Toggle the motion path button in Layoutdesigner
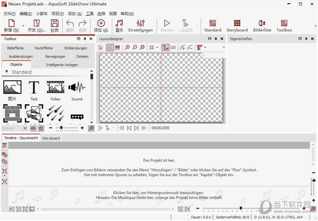This screenshot has width=318, height=221. pos(165,48)
